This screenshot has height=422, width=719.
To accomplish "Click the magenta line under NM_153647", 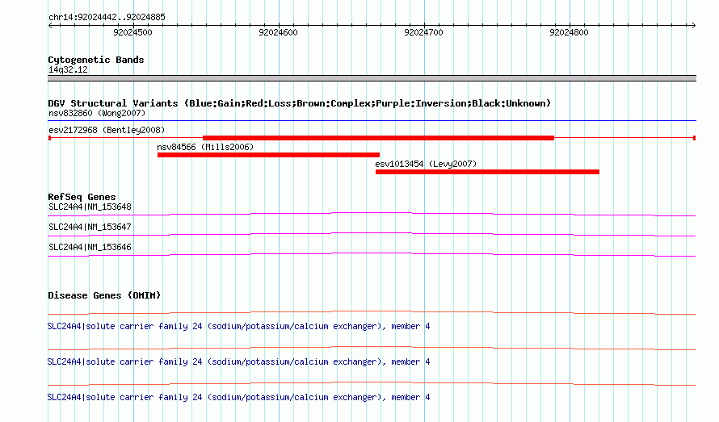I will click(372, 234).
